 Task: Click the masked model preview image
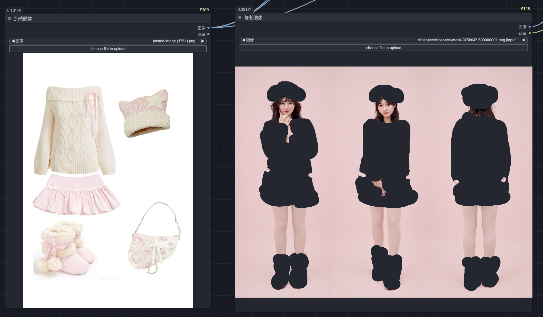tap(384, 182)
